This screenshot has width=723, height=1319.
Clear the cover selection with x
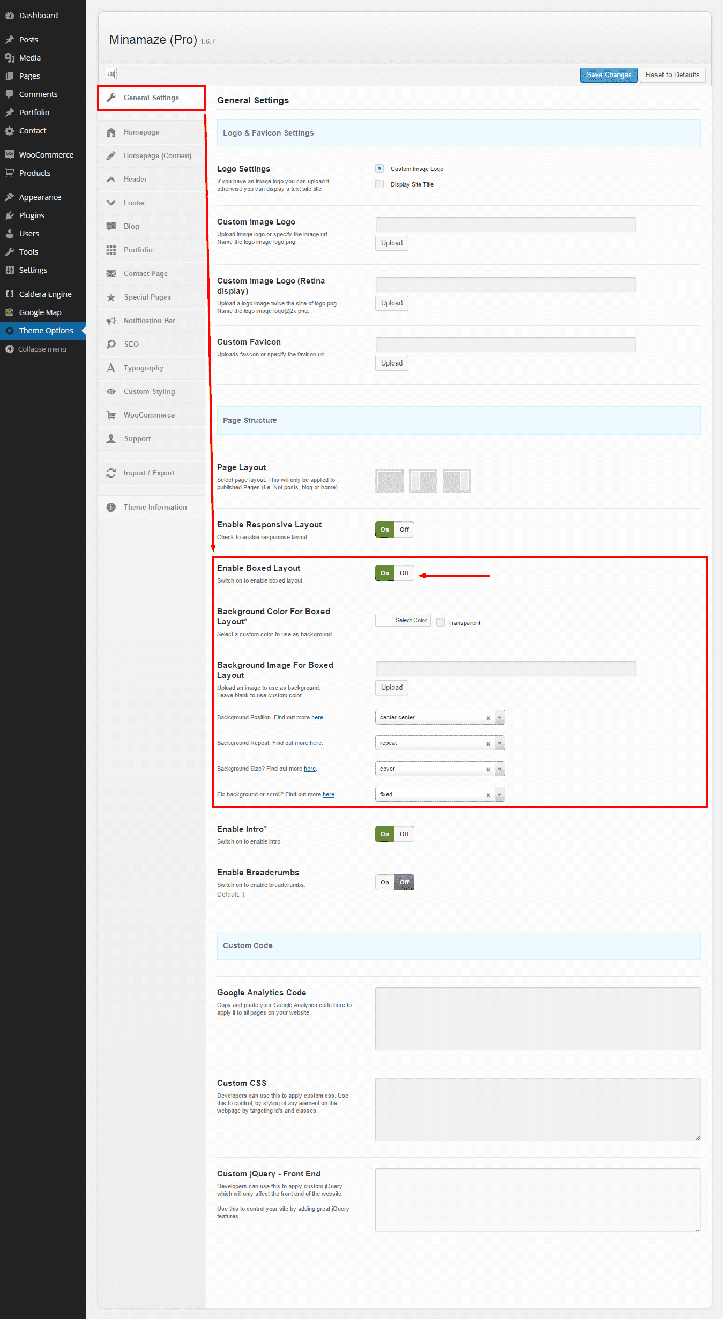pyautogui.click(x=488, y=769)
